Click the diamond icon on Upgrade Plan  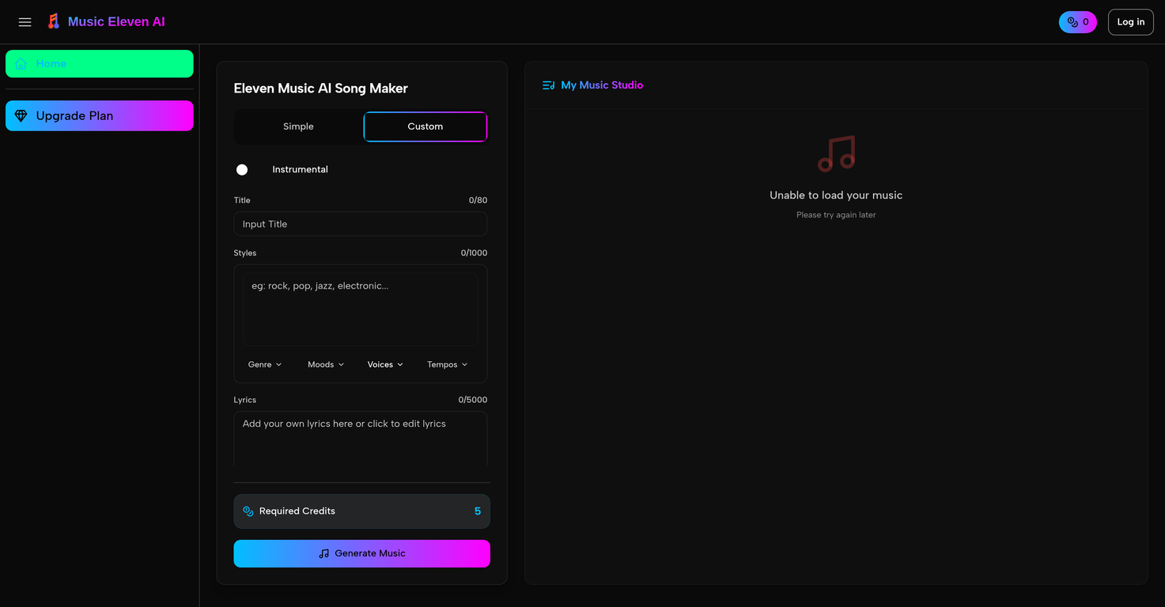tap(21, 115)
